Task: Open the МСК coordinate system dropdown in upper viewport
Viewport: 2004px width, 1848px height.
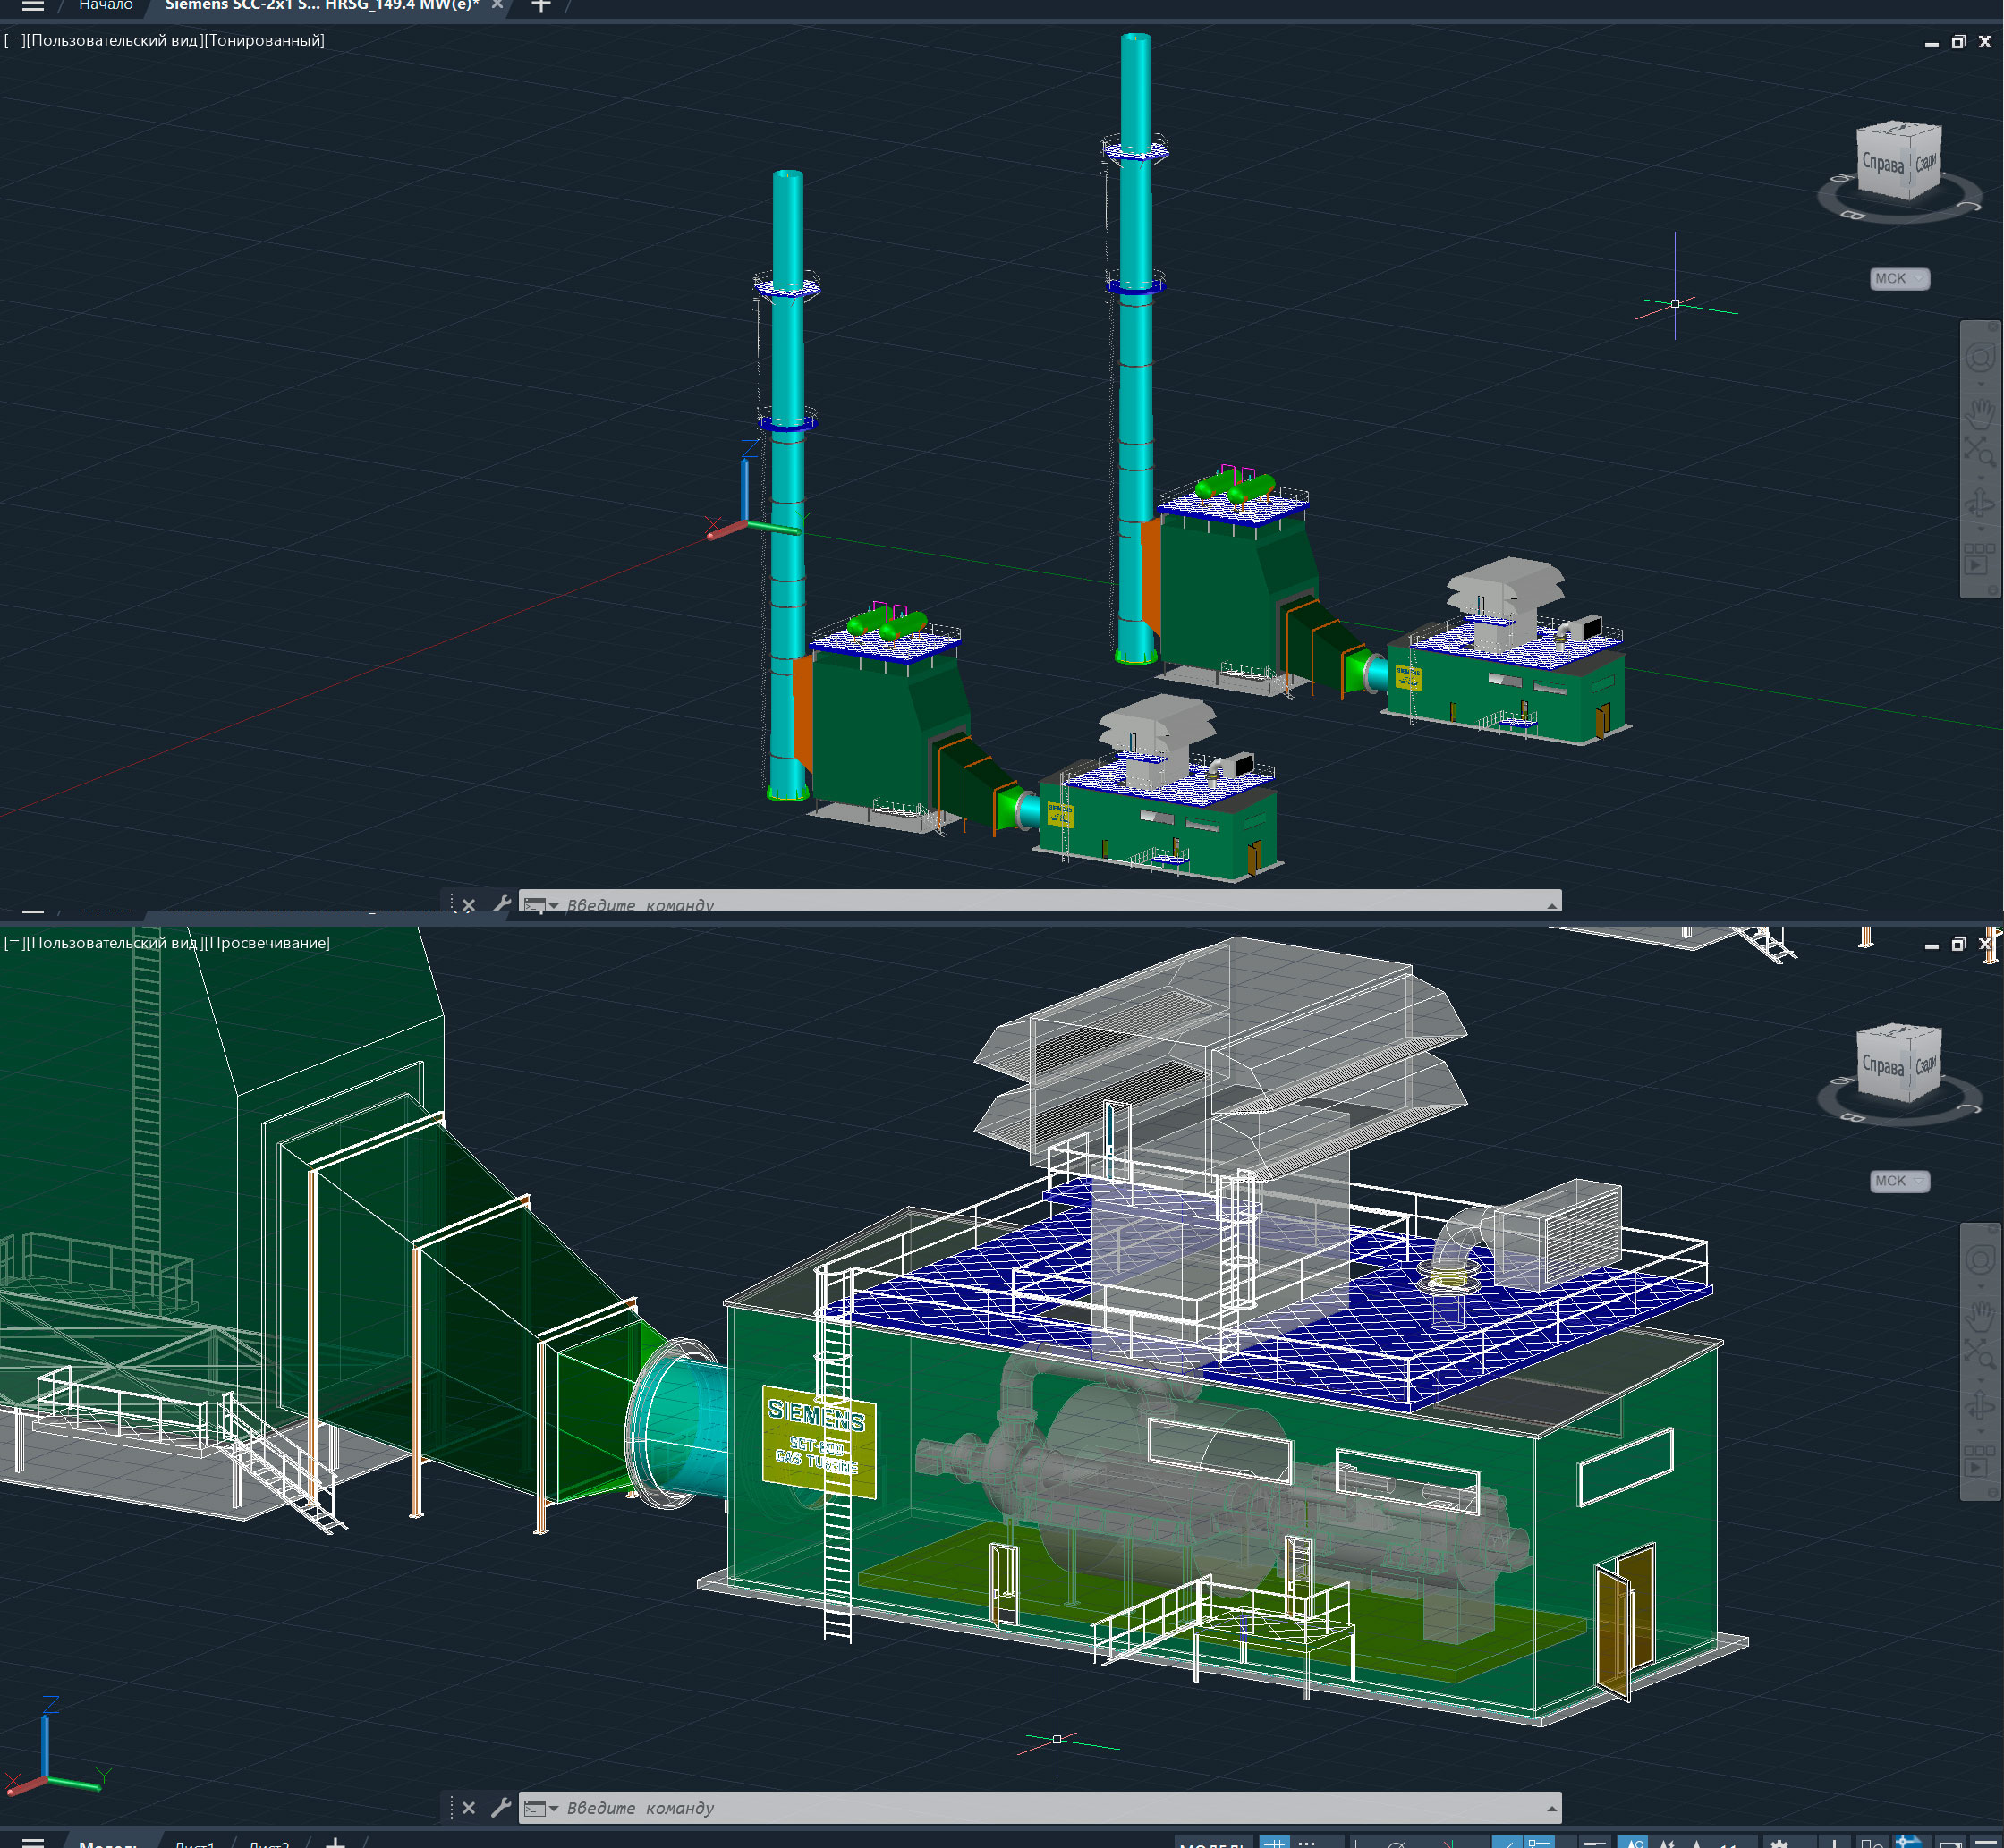Action: pyautogui.click(x=1899, y=279)
